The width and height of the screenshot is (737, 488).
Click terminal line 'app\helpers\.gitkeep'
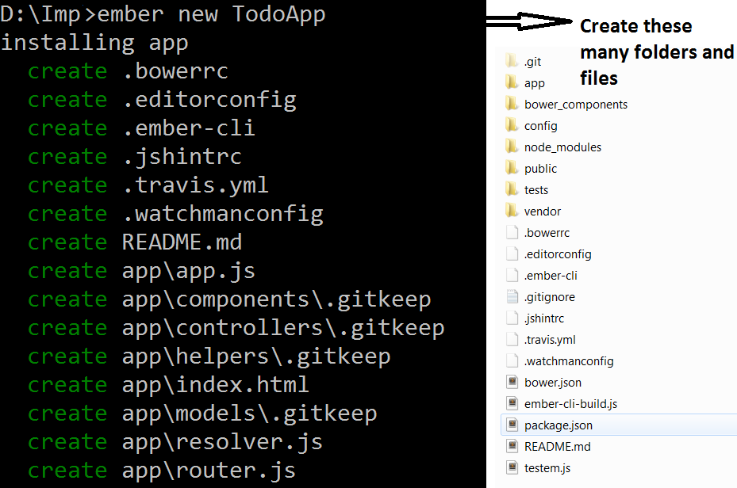click(x=256, y=357)
